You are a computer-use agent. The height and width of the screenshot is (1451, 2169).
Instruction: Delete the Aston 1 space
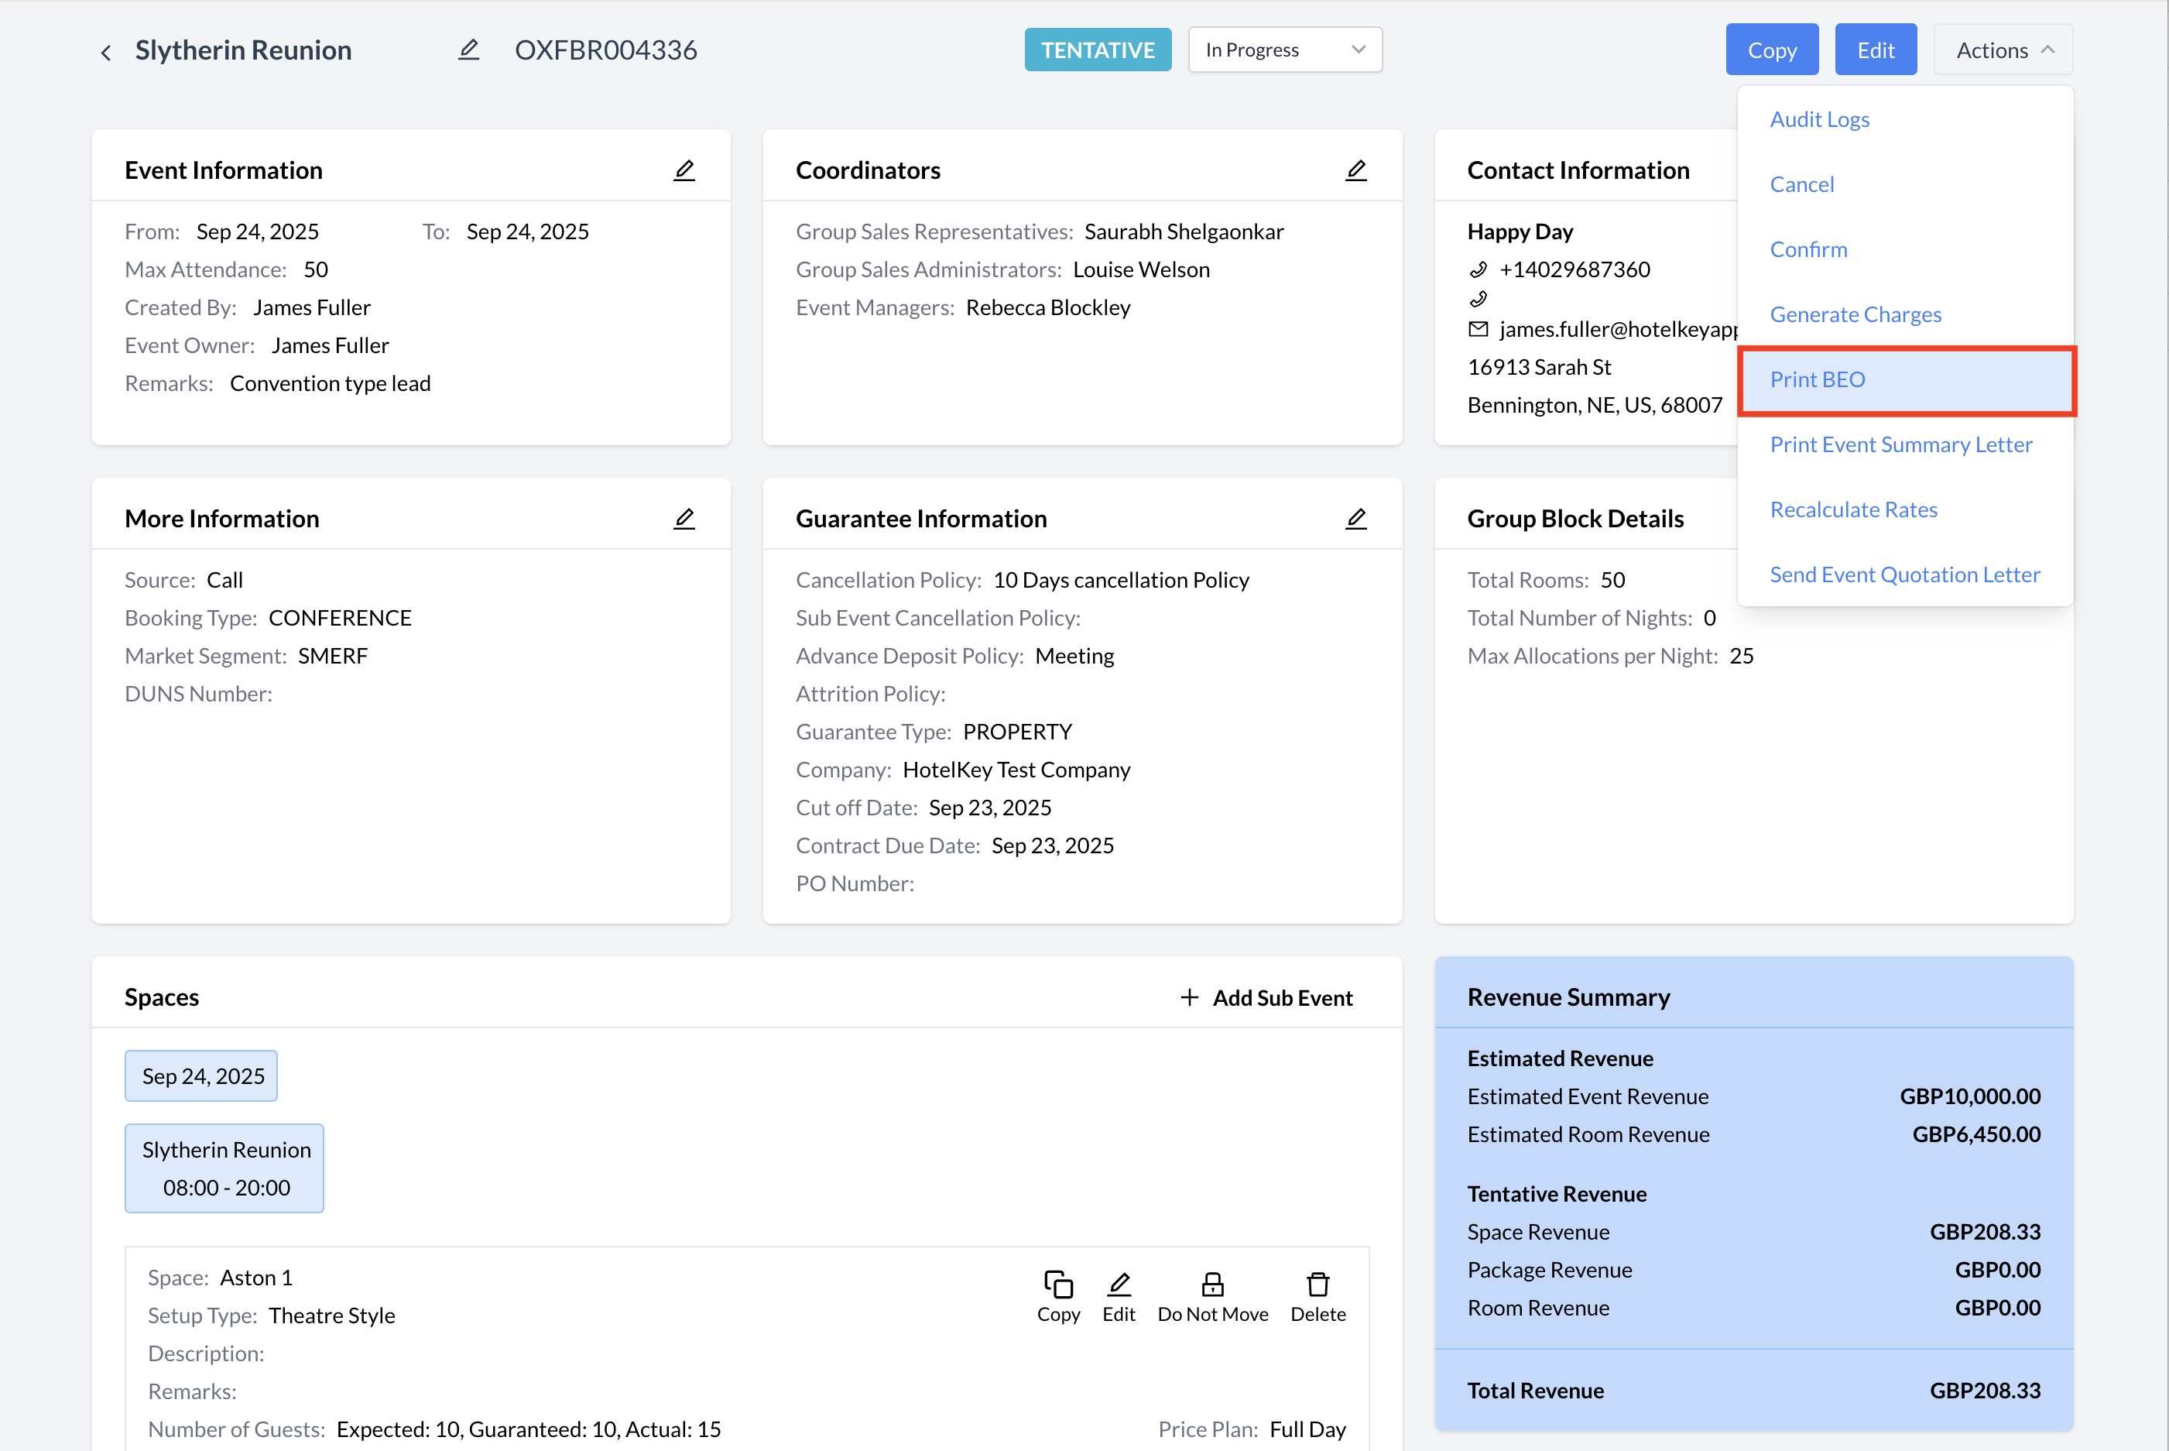(1318, 1295)
